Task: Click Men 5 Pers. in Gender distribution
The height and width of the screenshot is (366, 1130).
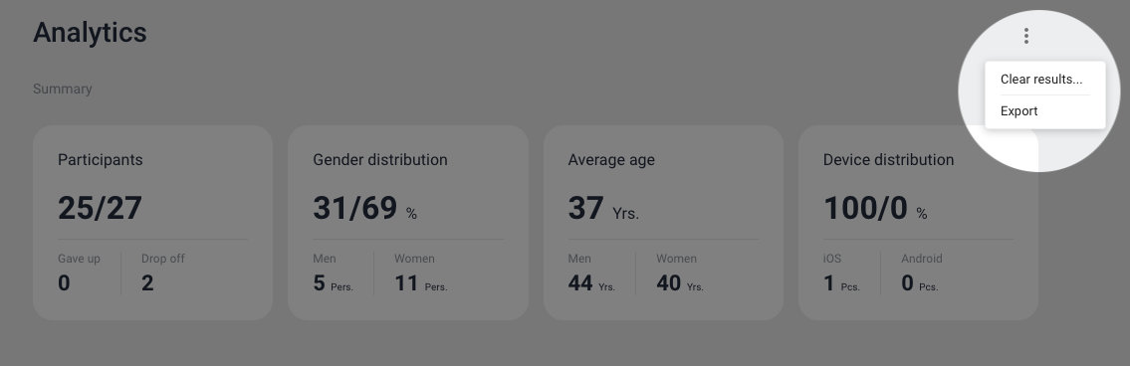Action: click(333, 273)
